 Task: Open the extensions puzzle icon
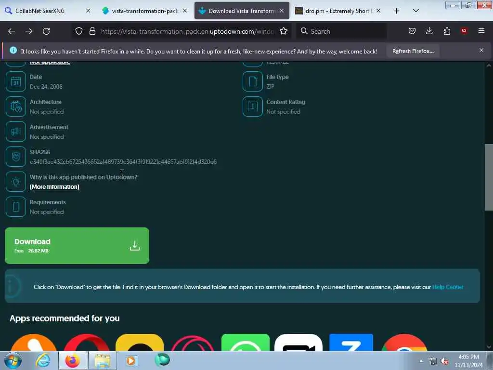click(x=447, y=31)
